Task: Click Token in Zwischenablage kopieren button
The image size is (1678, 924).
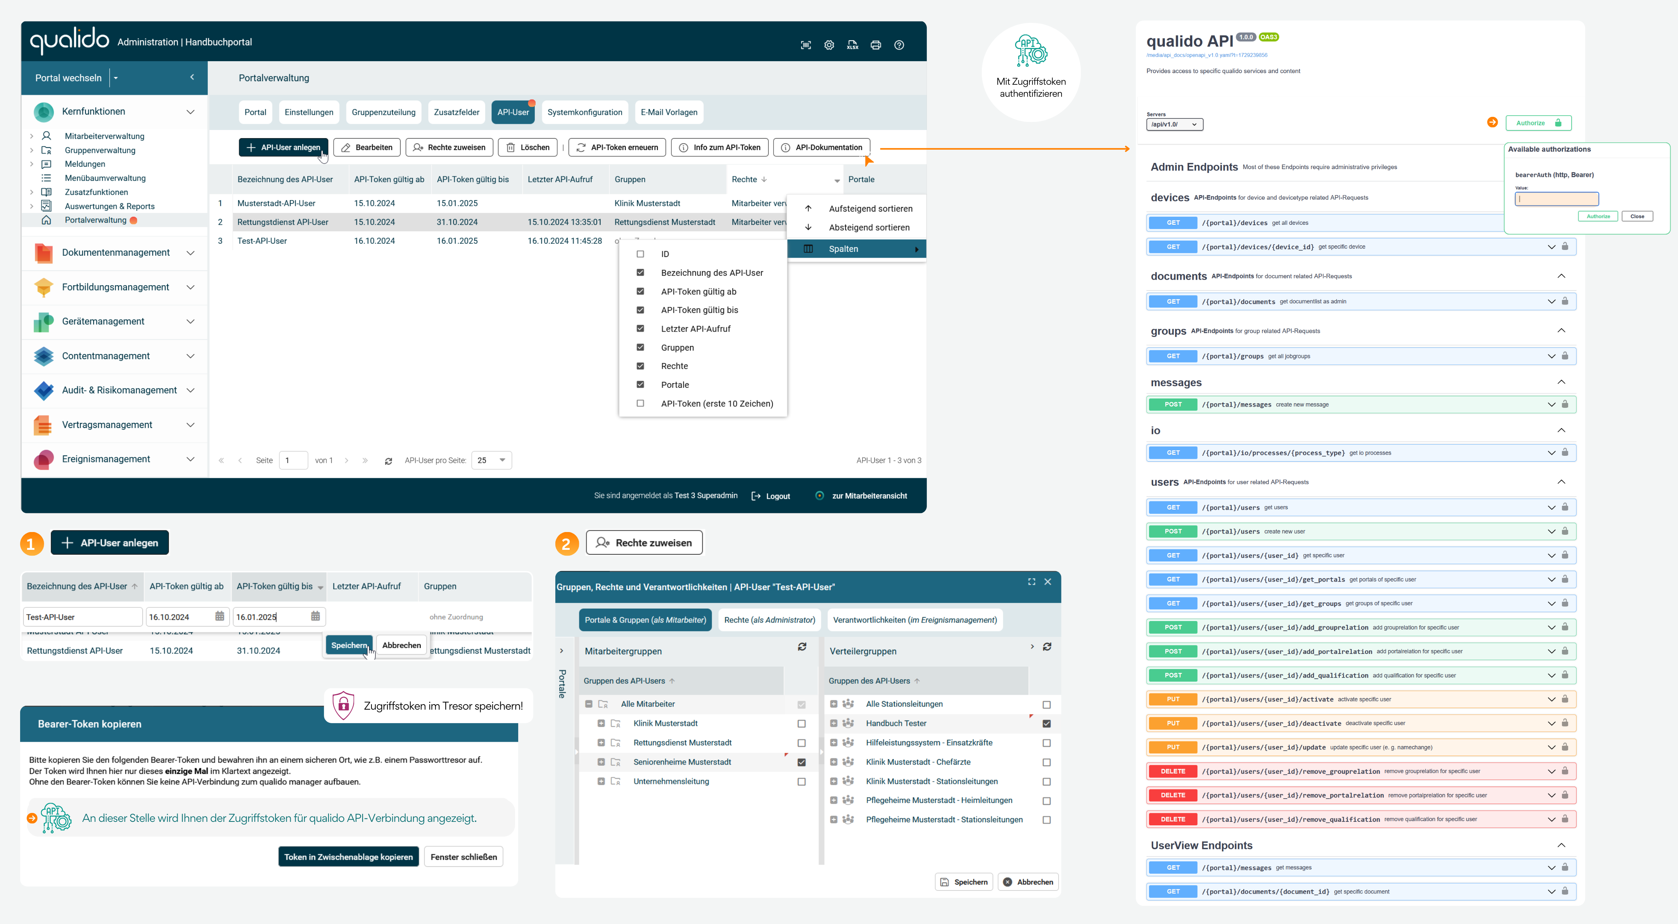Action: pyautogui.click(x=349, y=857)
